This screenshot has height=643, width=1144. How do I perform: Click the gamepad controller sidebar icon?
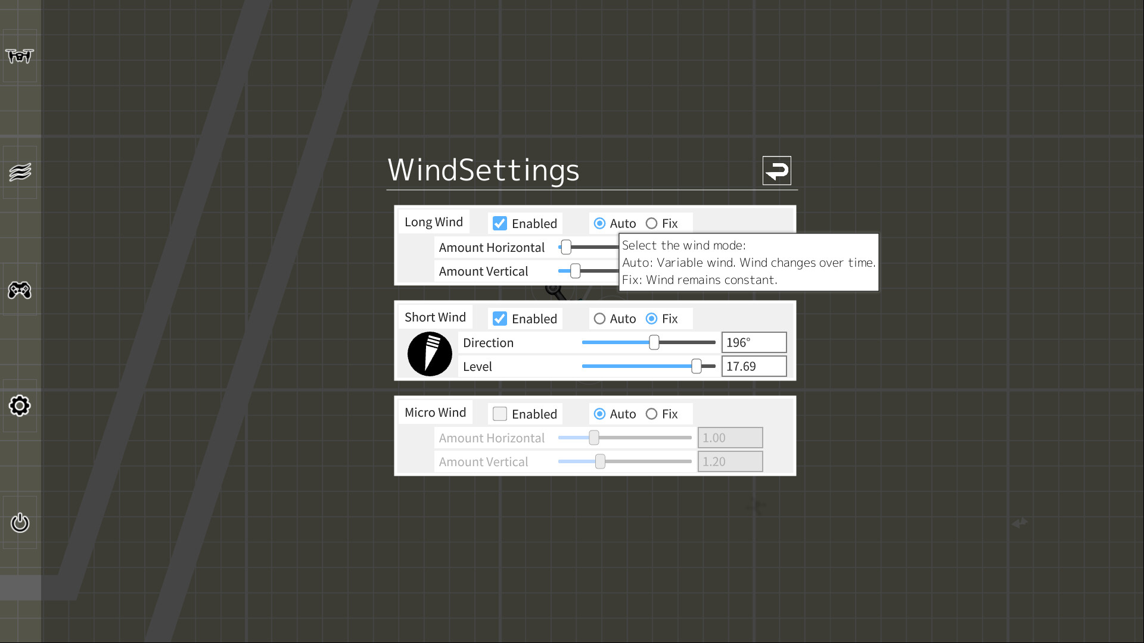click(x=20, y=291)
